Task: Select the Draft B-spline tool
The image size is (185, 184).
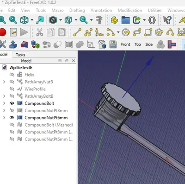Action: tap(170, 32)
